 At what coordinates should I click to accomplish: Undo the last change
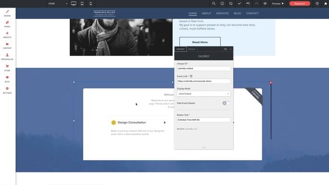point(248,4)
